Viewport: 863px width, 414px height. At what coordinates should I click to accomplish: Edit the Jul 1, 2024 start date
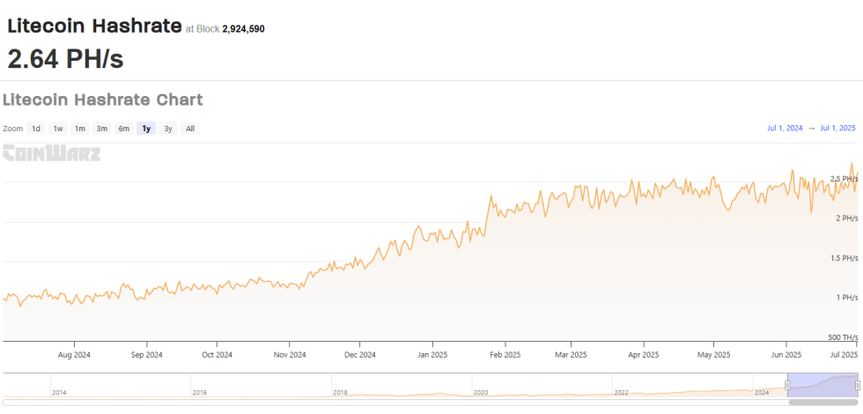(x=785, y=129)
